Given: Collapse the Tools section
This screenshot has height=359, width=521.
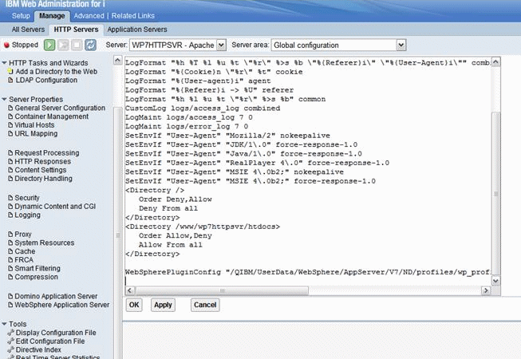Looking at the screenshot, I should pos(4,324).
